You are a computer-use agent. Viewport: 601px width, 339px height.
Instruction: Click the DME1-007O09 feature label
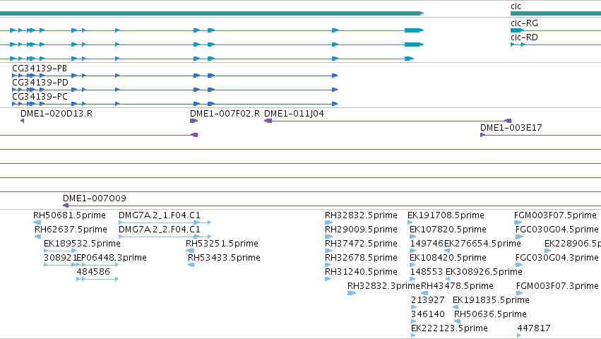[x=95, y=198]
